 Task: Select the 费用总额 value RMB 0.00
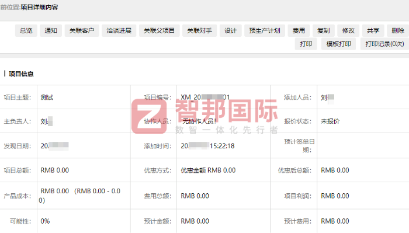click(x=195, y=196)
